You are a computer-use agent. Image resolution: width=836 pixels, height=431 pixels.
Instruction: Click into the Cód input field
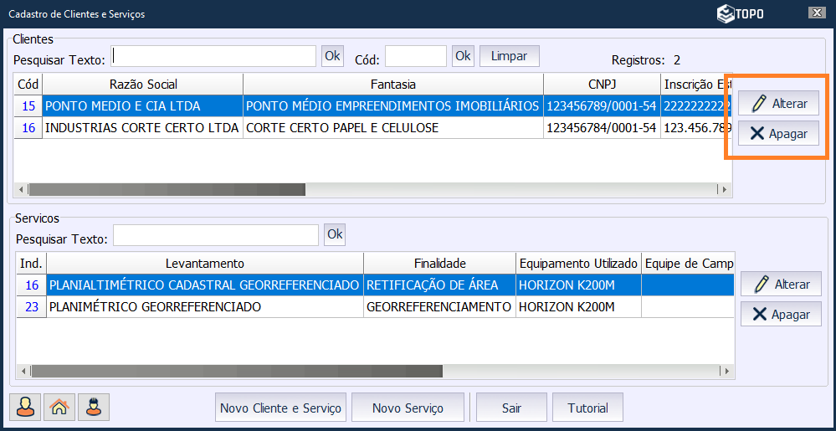click(415, 56)
